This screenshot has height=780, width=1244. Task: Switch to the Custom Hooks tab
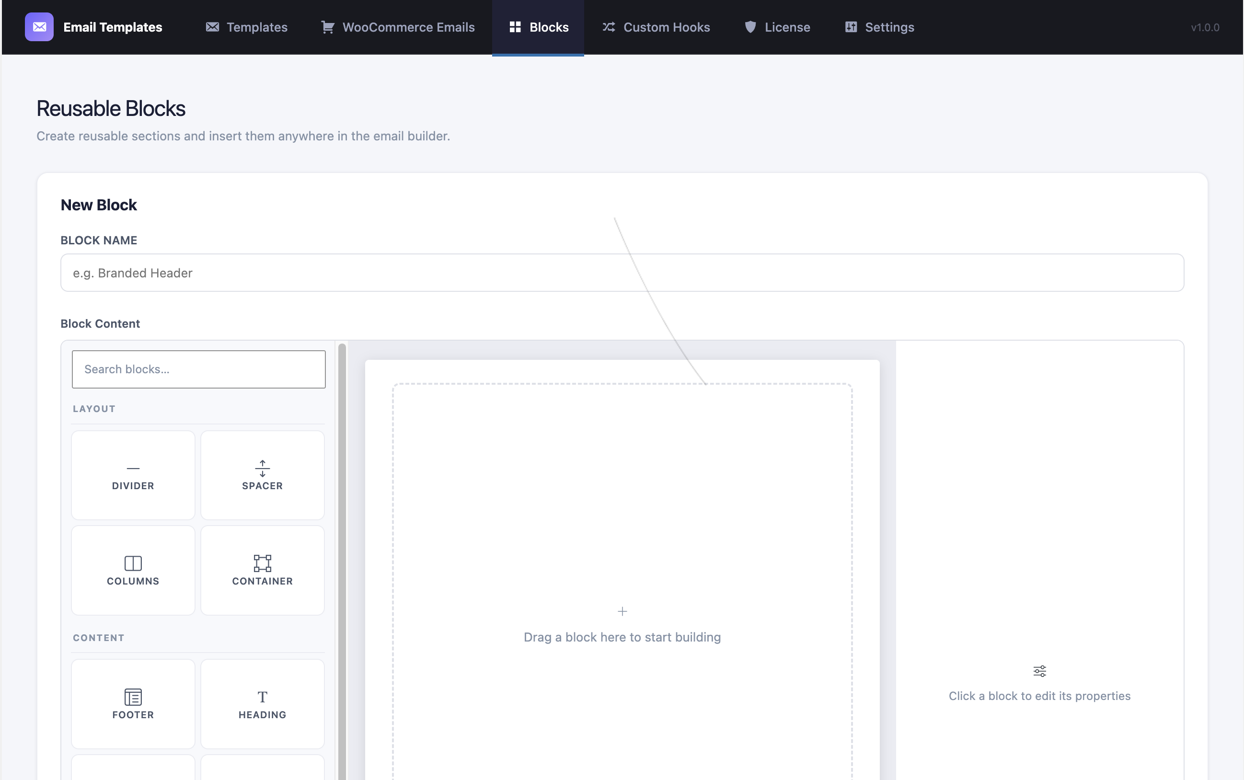point(656,27)
